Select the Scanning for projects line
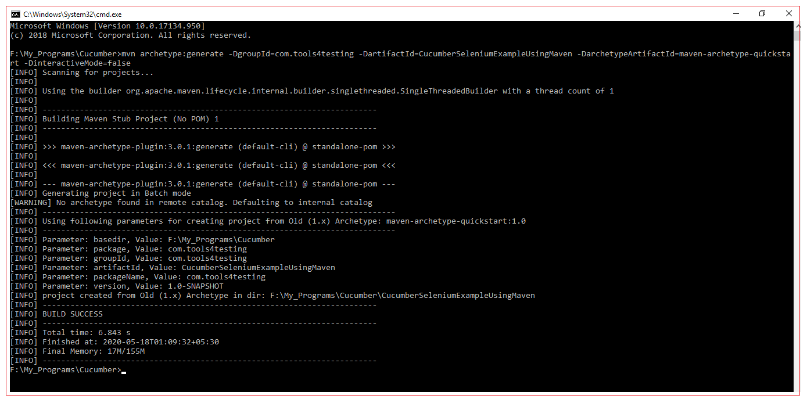 (82, 73)
